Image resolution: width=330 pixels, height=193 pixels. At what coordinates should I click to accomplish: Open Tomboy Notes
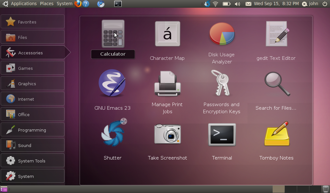click(x=276, y=133)
